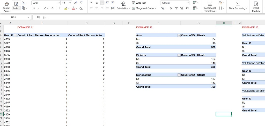Toggle italic formatting
This screenshot has width=265, height=126.
(x=39, y=8)
